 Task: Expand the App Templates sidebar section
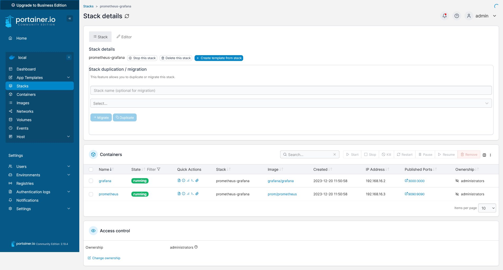tap(30, 77)
